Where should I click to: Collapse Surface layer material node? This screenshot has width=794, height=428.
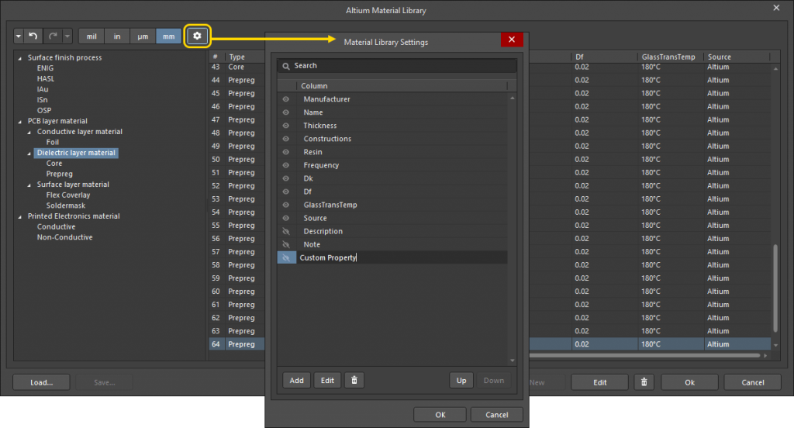point(29,185)
